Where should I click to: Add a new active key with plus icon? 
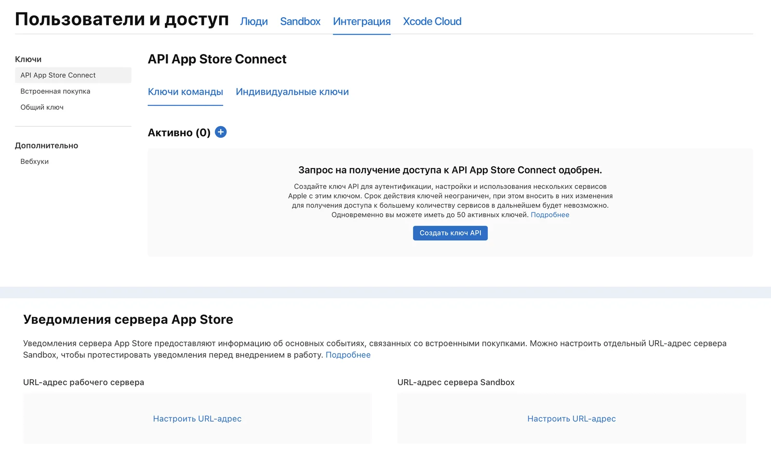pyautogui.click(x=221, y=132)
